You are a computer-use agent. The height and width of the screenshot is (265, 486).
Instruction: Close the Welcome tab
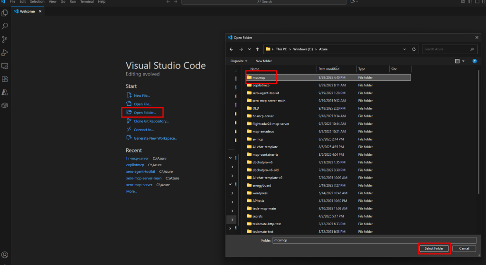click(x=39, y=11)
